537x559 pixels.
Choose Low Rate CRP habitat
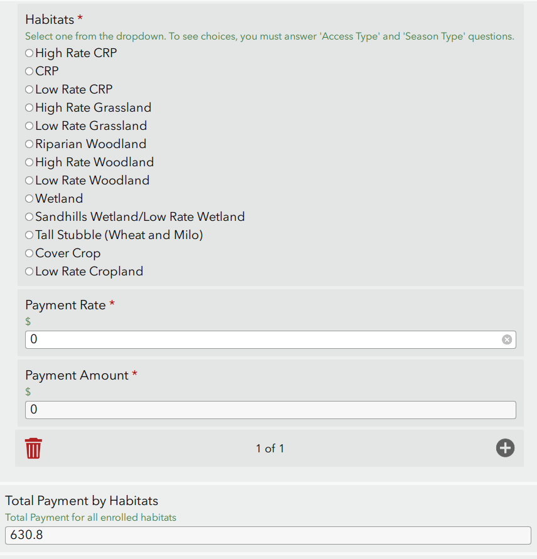click(x=29, y=90)
